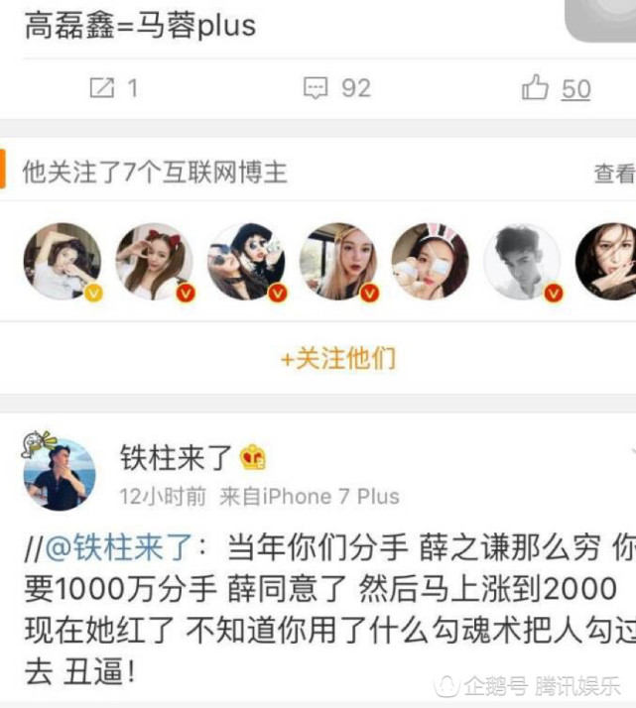Tap the gray thumbnail above the like count

(600, 21)
